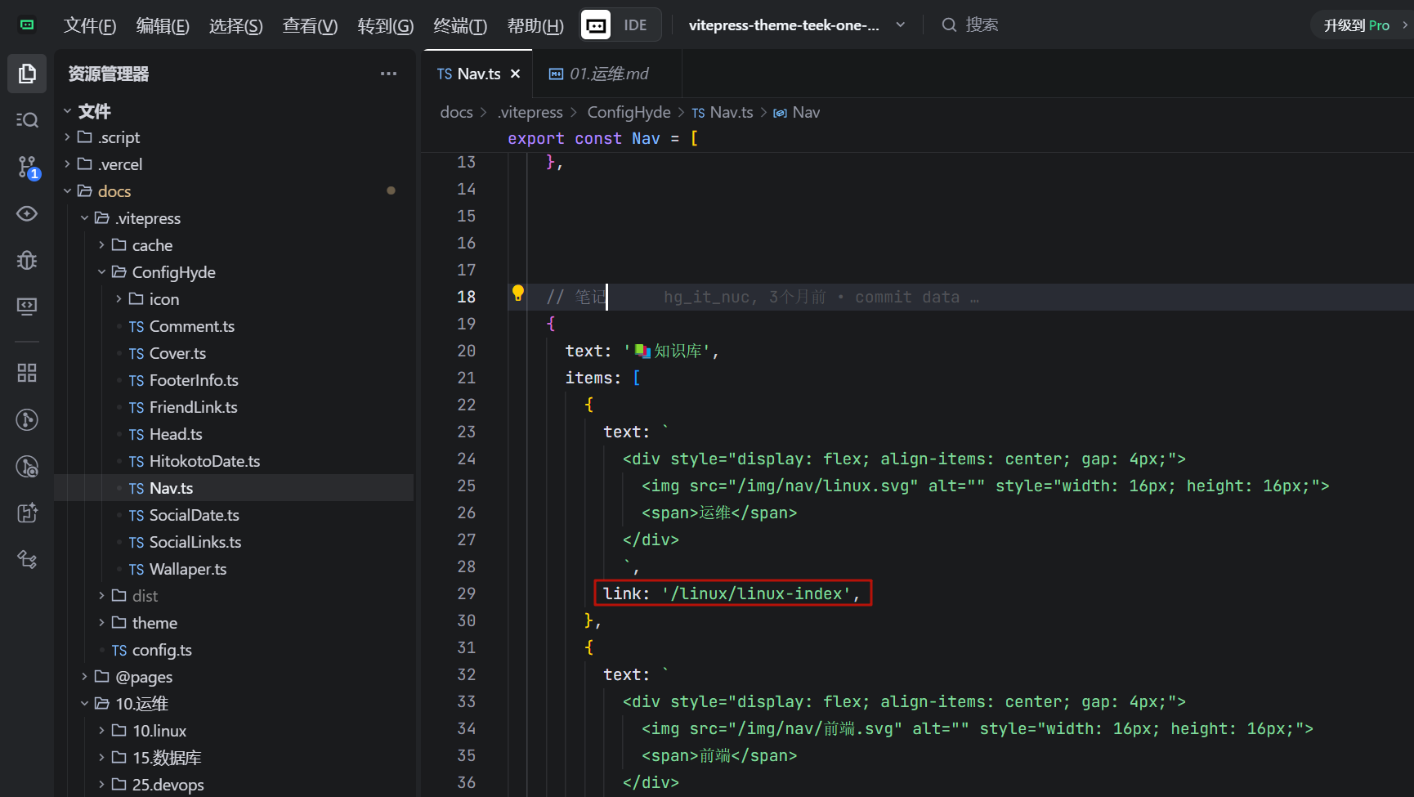This screenshot has height=797, width=1414.
Task: Open HitokotoDate.ts in the file tree
Action: (204, 461)
